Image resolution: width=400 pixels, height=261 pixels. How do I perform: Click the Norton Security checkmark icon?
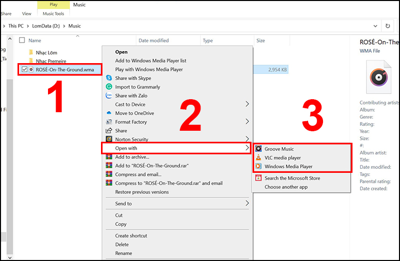109,139
